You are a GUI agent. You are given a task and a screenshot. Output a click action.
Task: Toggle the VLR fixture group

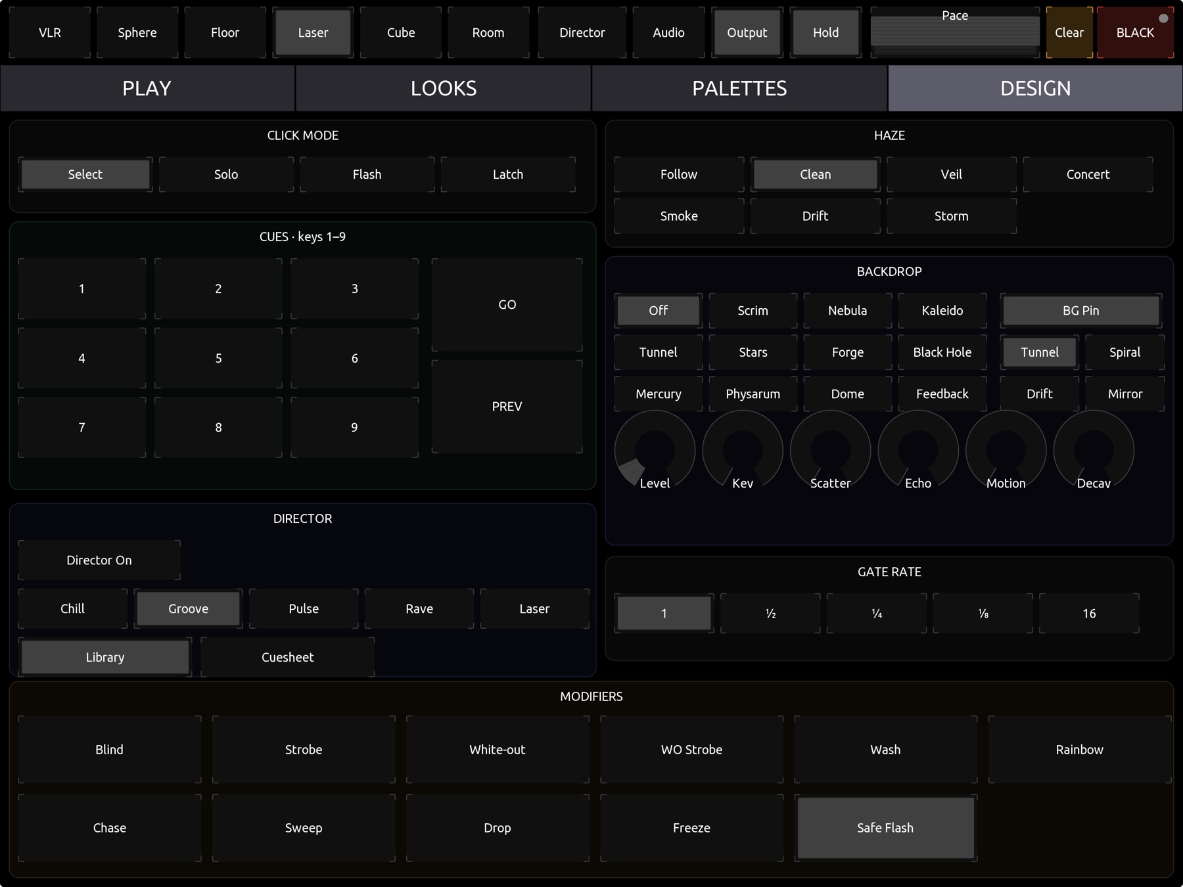(50, 32)
